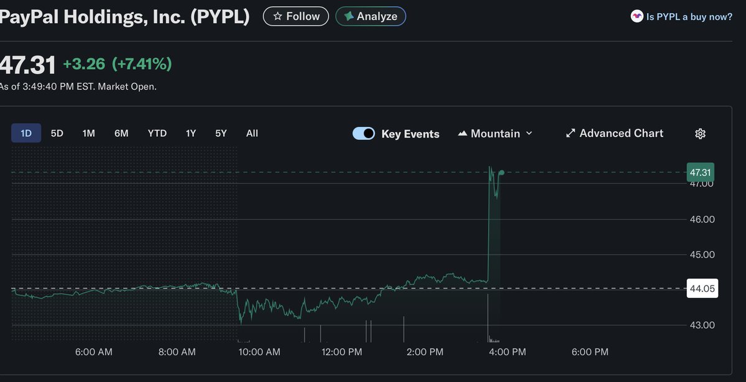The width and height of the screenshot is (746, 382).
Task: Click the purple icon beside Is PYPL a buy now
Action: [x=637, y=17]
